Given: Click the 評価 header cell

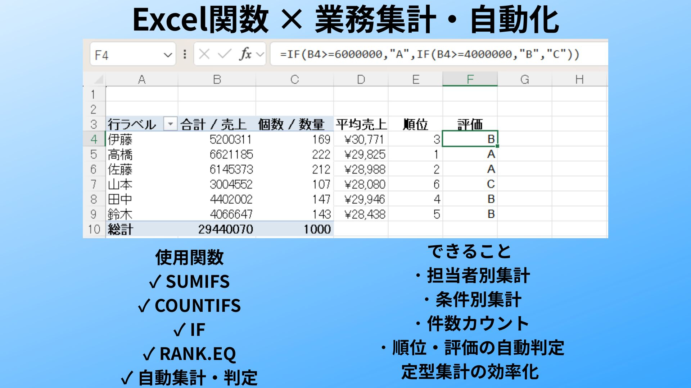Looking at the screenshot, I should click(x=470, y=124).
